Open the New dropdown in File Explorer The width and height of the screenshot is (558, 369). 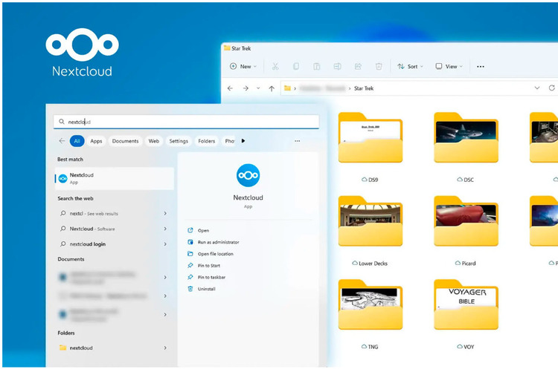(243, 67)
